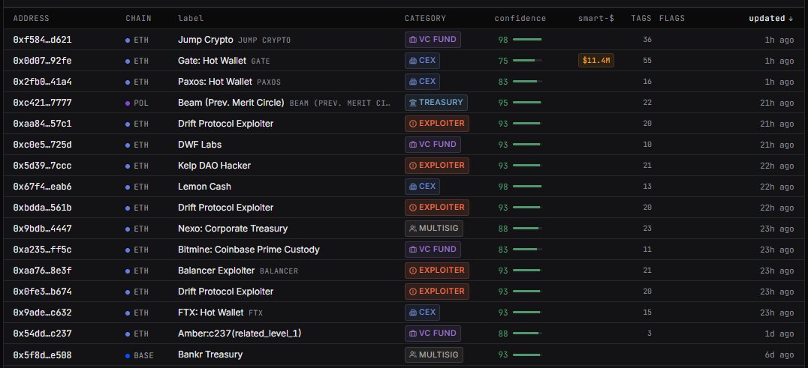Click the CEX badge on Gate: Hot Wallet row
This screenshot has width=808, height=368.
(422, 61)
